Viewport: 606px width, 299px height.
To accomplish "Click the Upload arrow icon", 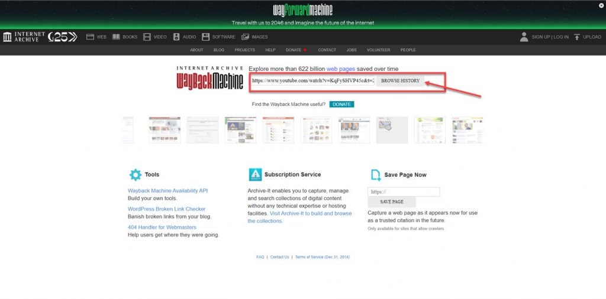I will pyautogui.click(x=577, y=37).
